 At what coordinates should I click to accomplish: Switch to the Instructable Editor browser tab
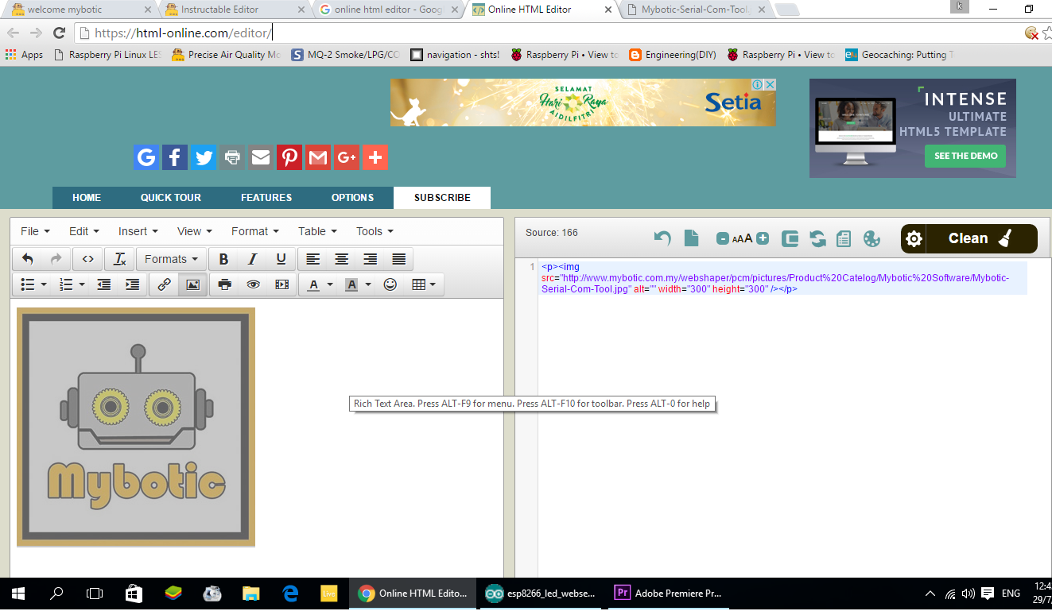(x=231, y=10)
